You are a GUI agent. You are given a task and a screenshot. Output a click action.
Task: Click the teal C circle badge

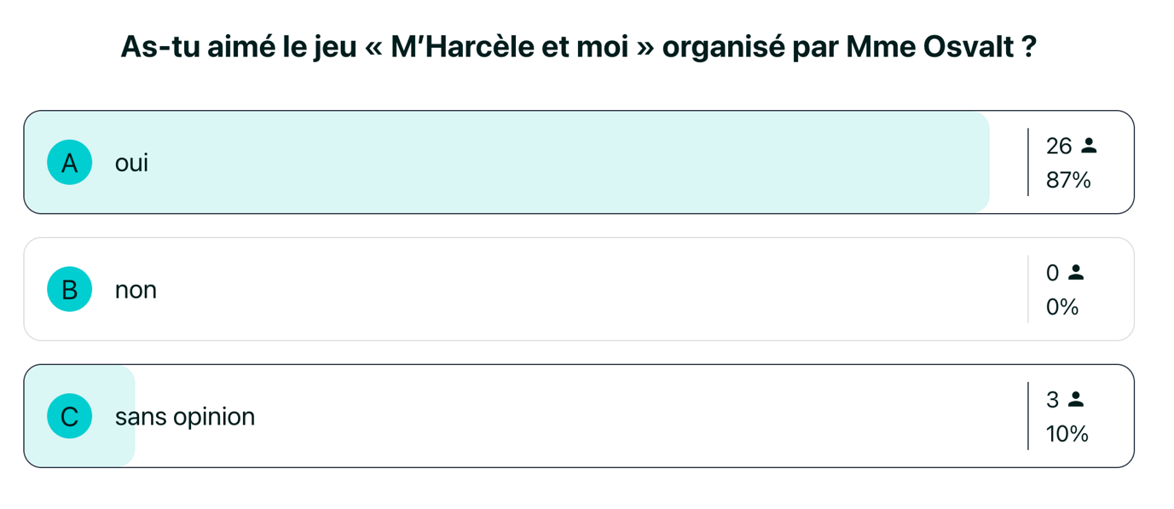coord(70,416)
